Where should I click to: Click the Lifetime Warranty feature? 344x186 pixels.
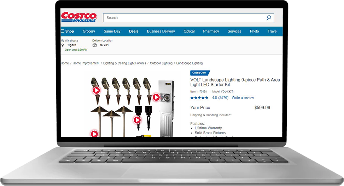point(208,128)
